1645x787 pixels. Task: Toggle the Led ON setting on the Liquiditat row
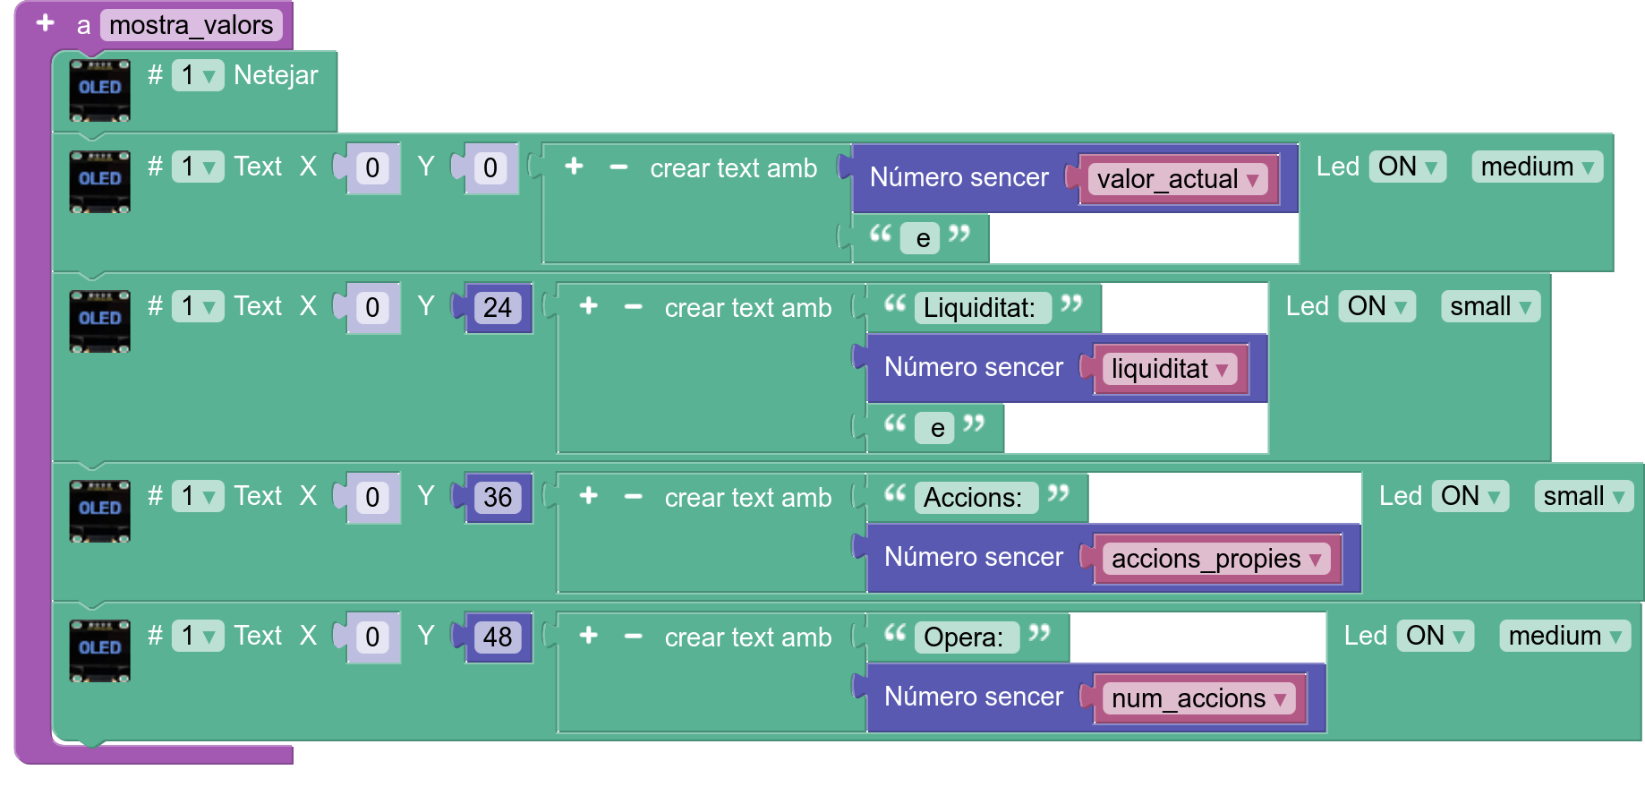(x=1377, y=306)
